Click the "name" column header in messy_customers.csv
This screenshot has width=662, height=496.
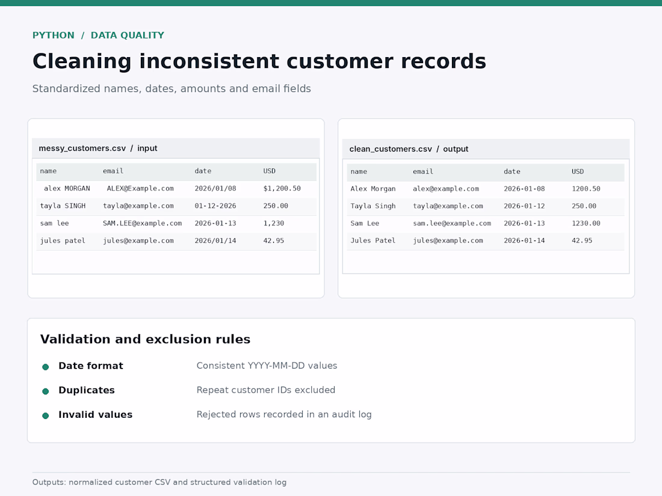tap(48, 171)
